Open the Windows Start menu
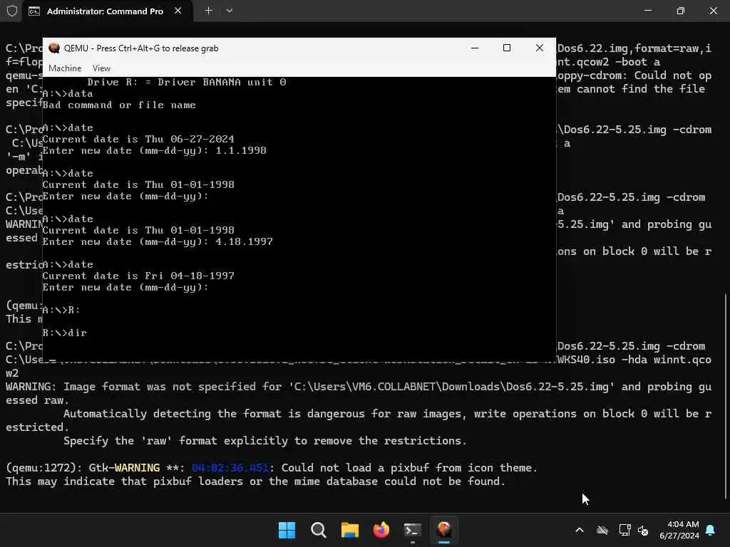 pos(287,530)
